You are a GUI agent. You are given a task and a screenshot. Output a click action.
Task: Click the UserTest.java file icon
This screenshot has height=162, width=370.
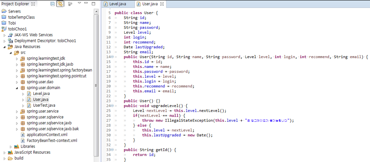29,106
